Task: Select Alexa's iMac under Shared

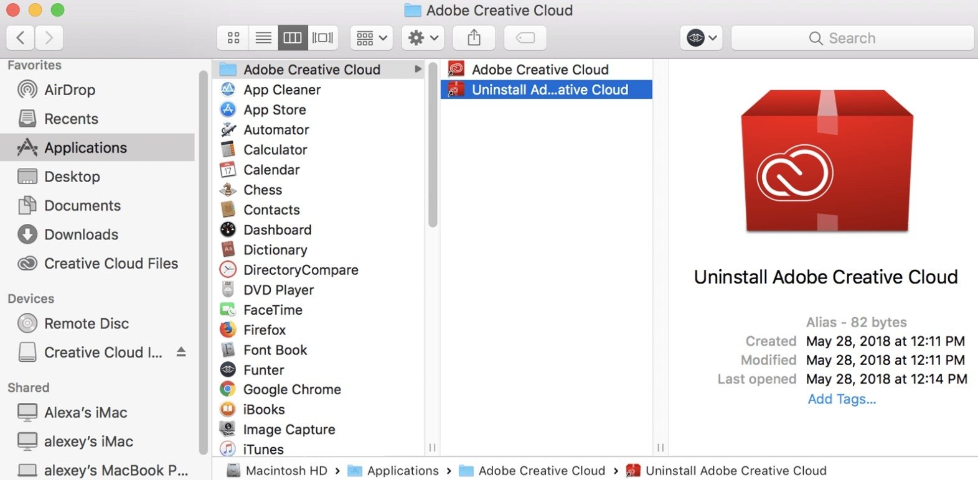Action: point(98,412)
